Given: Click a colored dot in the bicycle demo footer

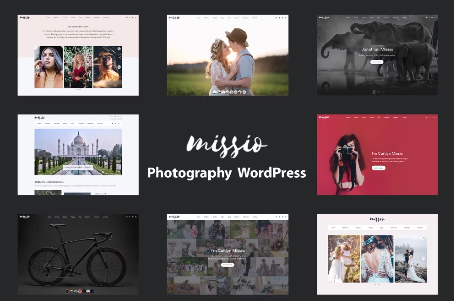Looking at the screenshot, I should [80, 291].
